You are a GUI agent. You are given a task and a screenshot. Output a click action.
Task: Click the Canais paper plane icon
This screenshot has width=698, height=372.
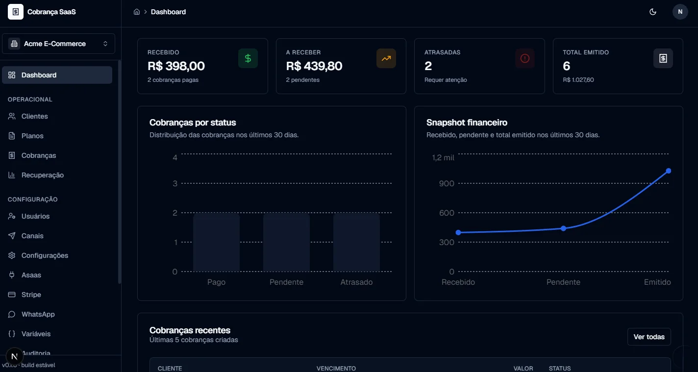point(12,236)
